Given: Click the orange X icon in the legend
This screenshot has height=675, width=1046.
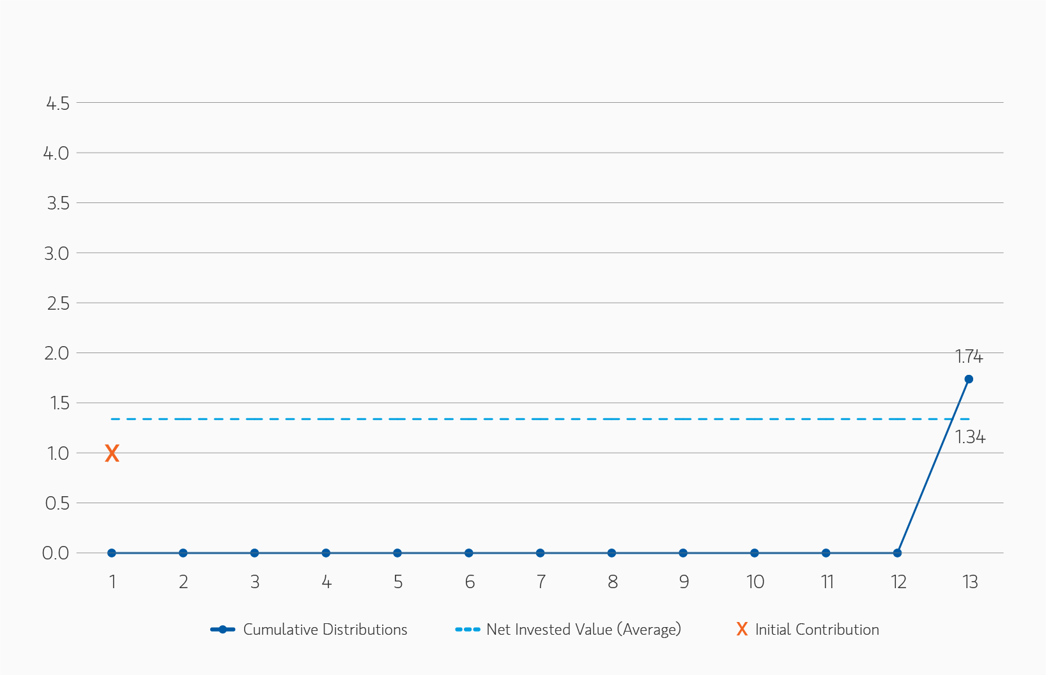Looking at the screenshot, I should (742, 629).
